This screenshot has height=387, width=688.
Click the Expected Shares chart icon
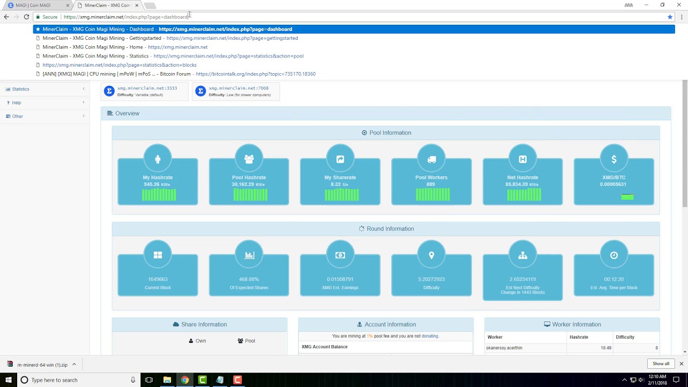tap(249, 255)
